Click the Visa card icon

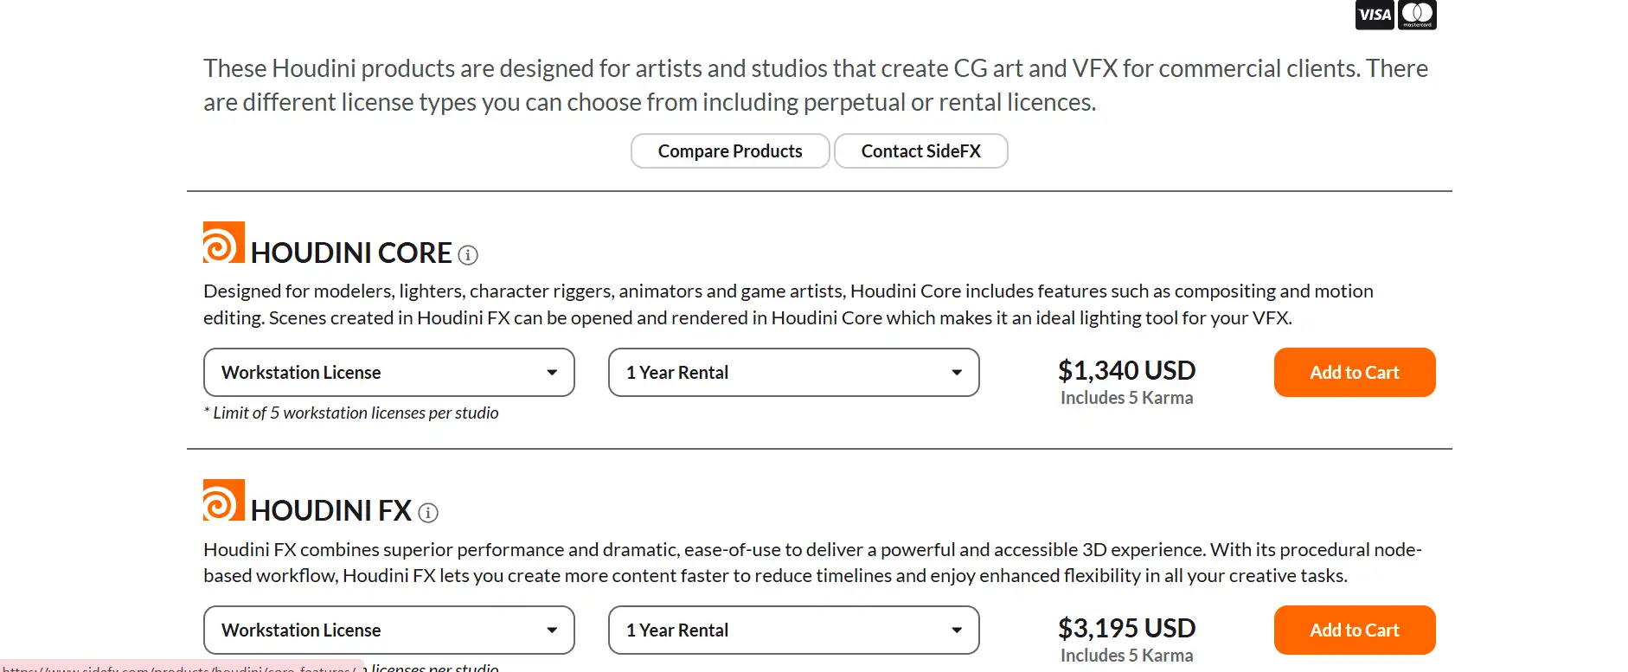(1375, 15)
